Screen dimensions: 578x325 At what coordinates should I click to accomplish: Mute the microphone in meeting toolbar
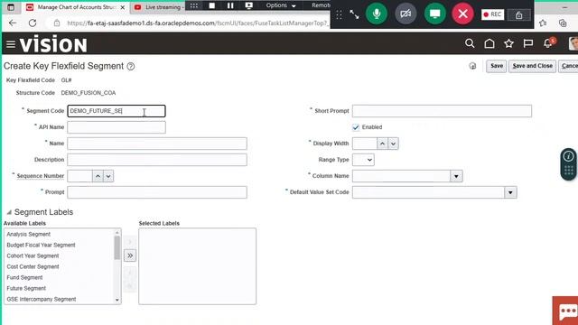[377, 14]
